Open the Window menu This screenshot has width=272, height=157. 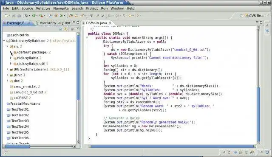117,8
